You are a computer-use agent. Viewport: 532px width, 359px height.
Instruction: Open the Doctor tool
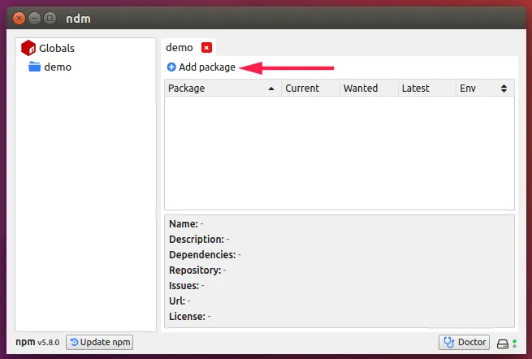point(465,342)
